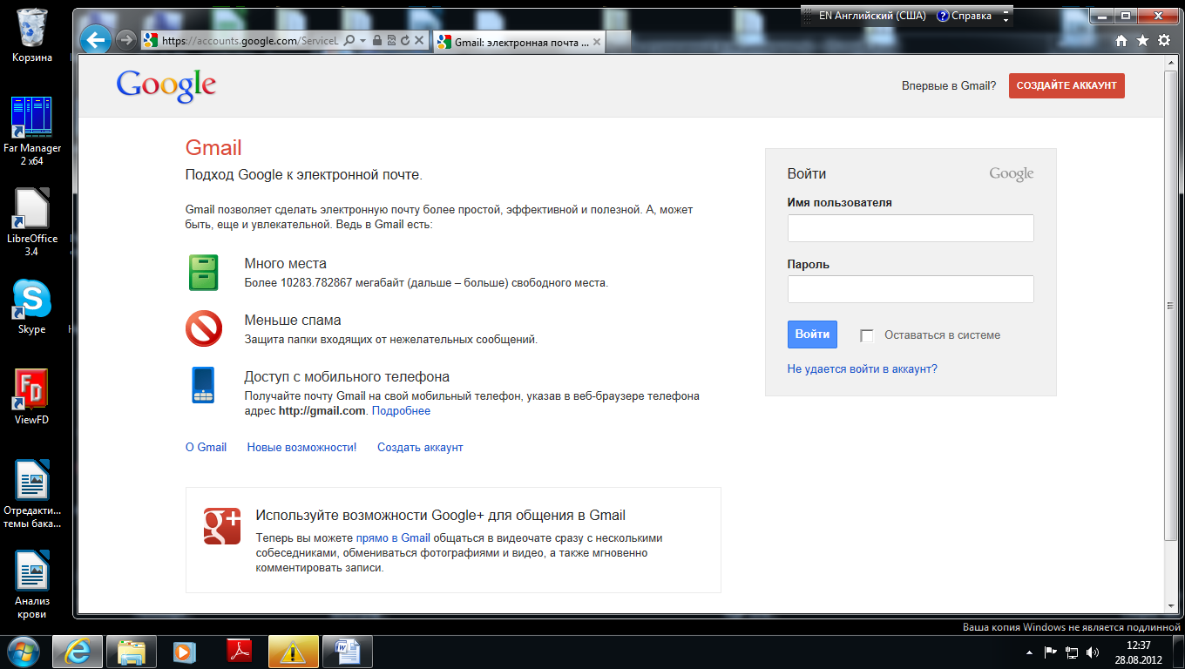Select the ViewFD desktop shortcut
1185x669 pixels.
[32, 396]
